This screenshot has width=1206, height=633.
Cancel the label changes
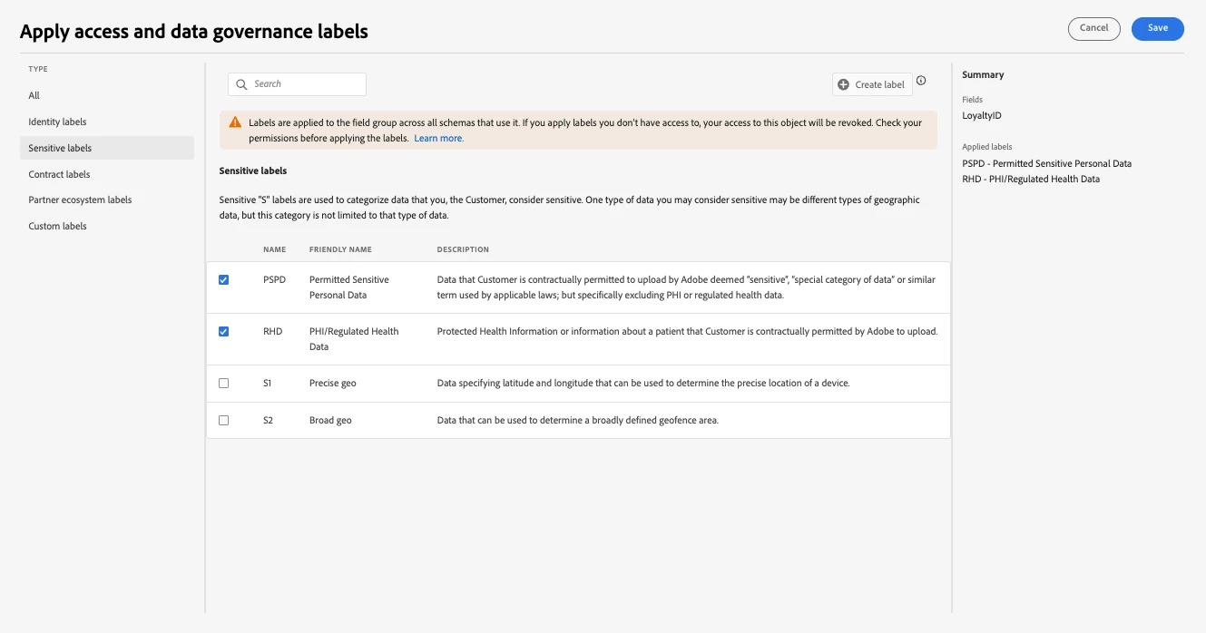tap(1093, 28)
